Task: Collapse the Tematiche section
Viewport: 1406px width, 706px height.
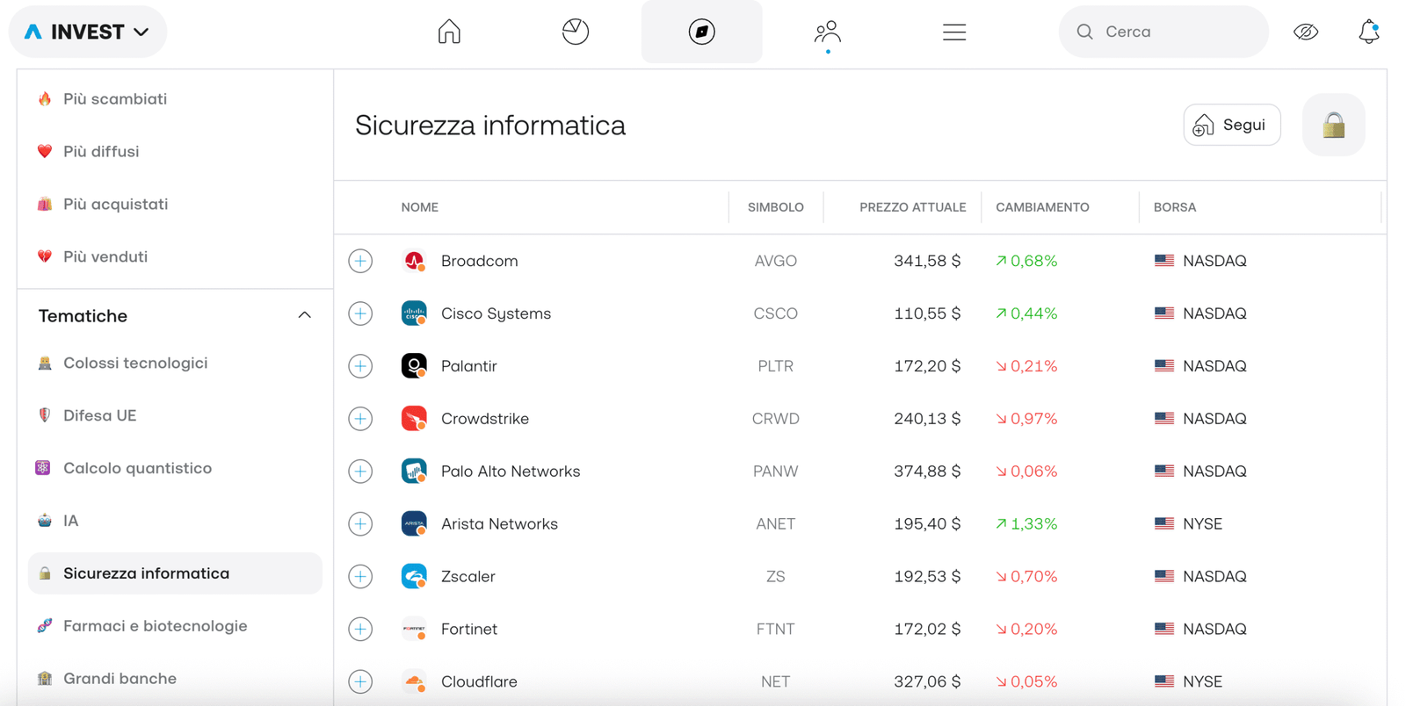Action: coord(304,315)
